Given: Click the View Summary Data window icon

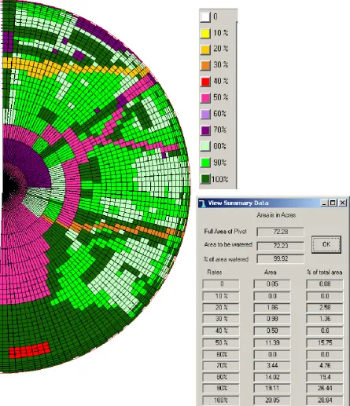Looking at the screenshot, I should pos(202,203).
